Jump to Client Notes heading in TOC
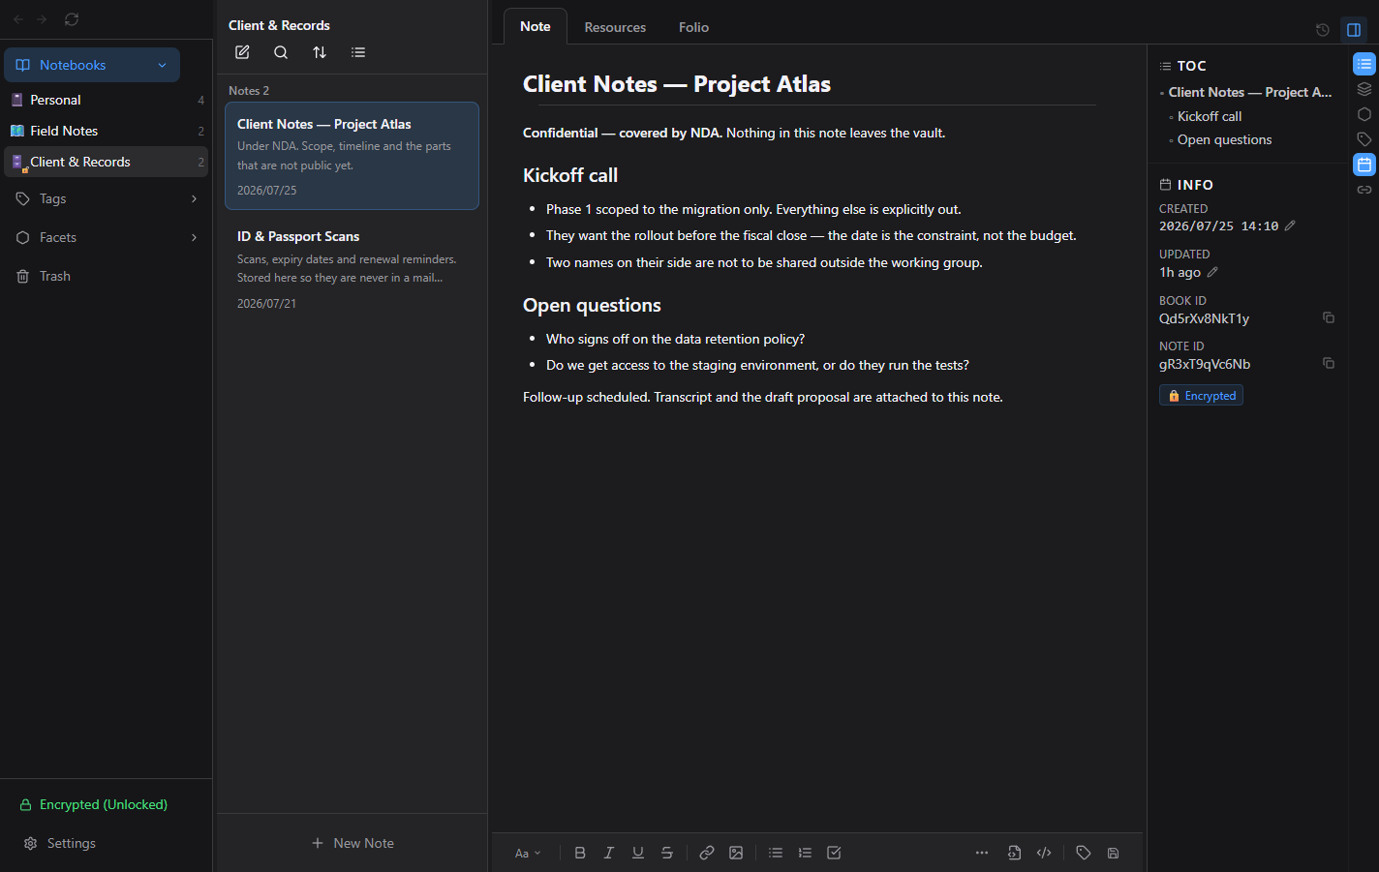Image resolution: width=1379 pixels, height=872 pixels. [1250, 92]
